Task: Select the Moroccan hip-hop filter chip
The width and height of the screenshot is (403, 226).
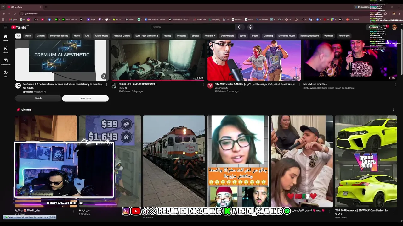Action: pyautogui.click(x=59, y=36)
